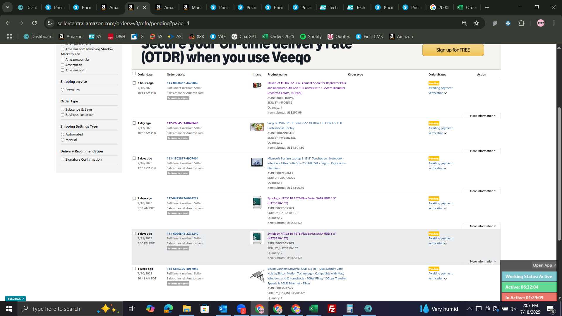Open Calculator from the taskbar

click(x=350, y=309)
